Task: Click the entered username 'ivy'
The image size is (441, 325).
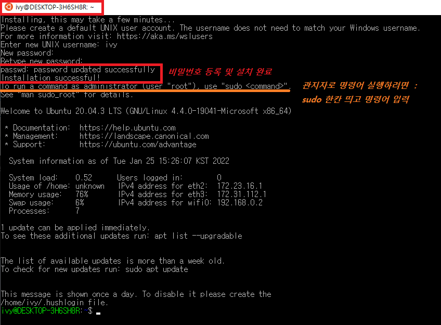Action: pyautogui.click(x=111, y=45)
